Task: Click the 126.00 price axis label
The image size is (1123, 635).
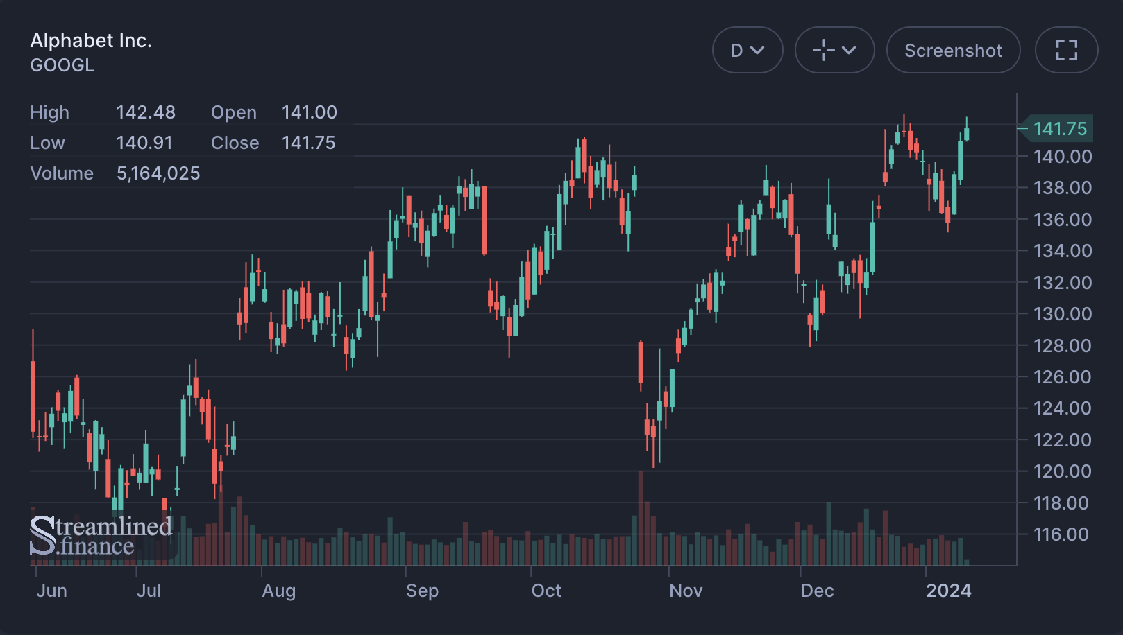Action: (x=1063, y=377)
